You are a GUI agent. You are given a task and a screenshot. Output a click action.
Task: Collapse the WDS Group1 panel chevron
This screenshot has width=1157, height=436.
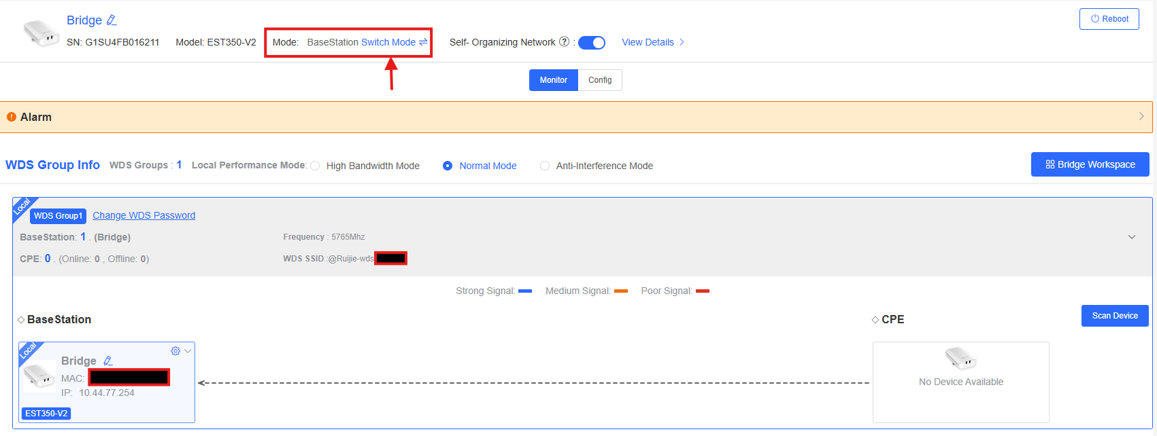click(1132, 237)
